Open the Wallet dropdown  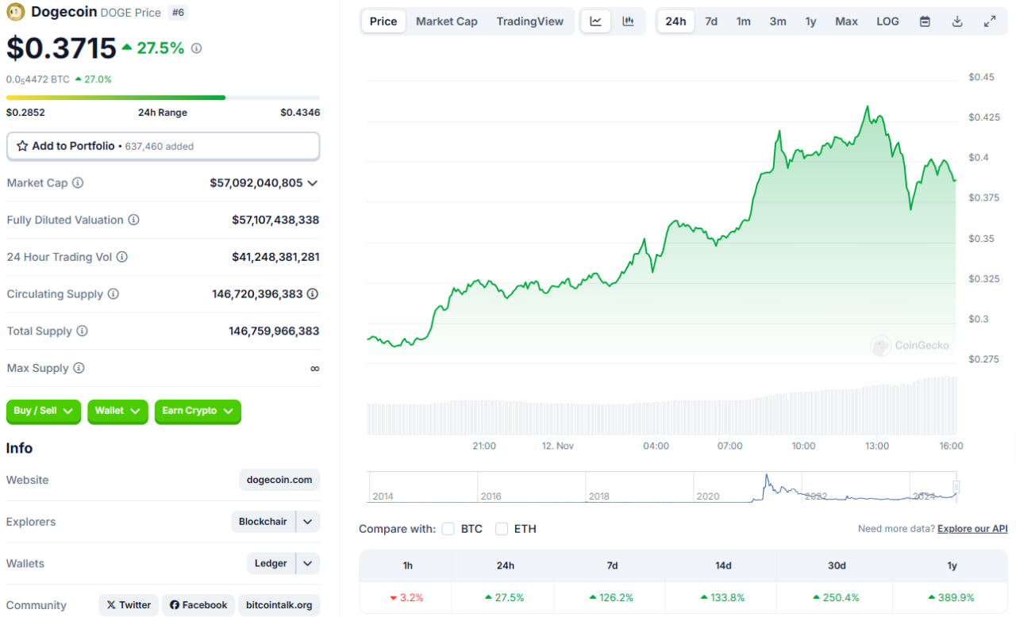click(x=117, y=411)
